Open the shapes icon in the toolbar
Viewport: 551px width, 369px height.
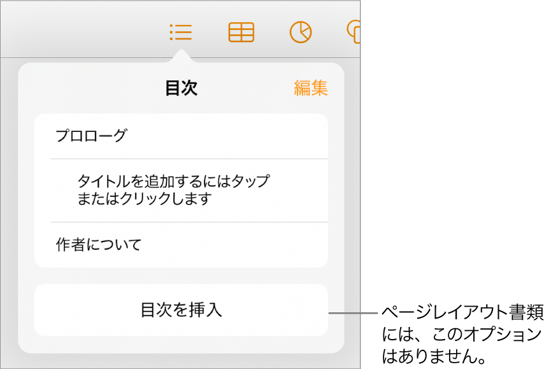353,32
